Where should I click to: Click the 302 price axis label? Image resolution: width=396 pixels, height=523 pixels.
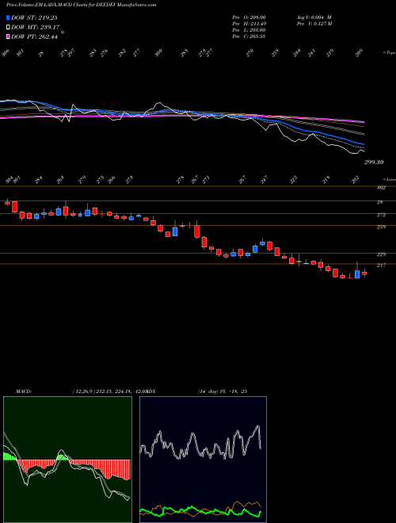(382, 188)
